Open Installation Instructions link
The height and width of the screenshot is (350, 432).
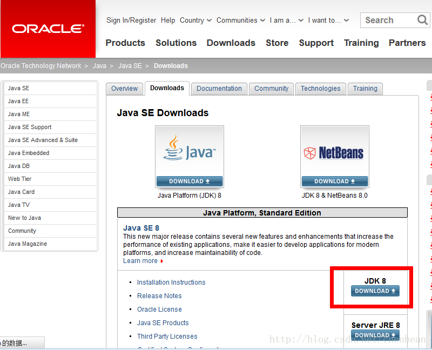pos(171,282)
